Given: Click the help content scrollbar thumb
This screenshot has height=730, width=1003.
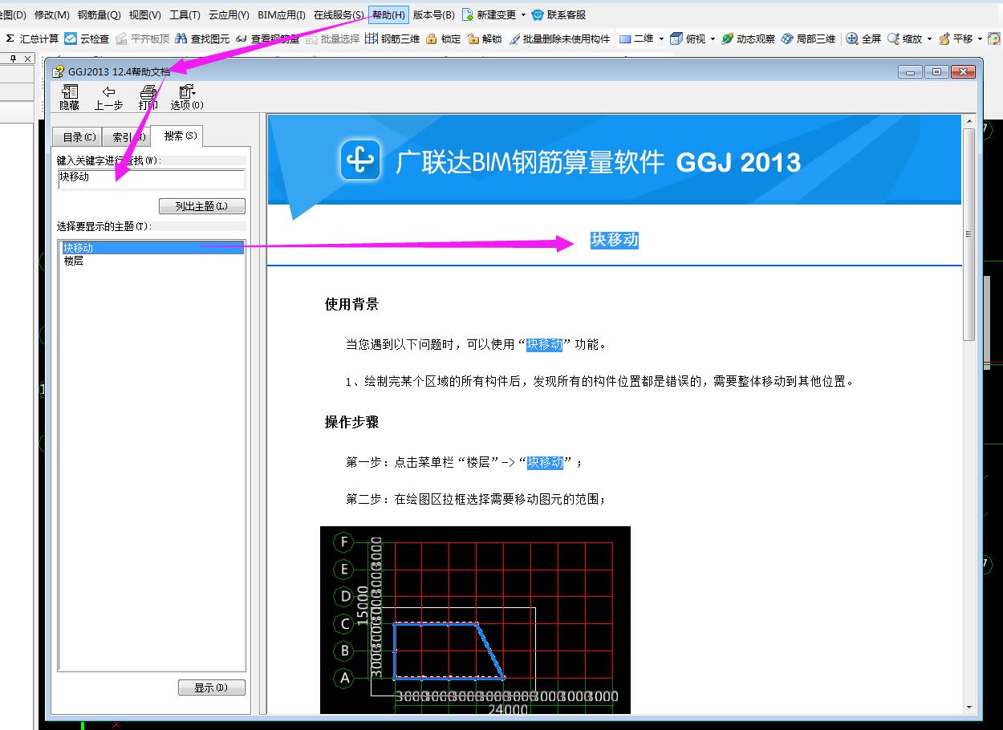Looking at the screenshot, I should click(969, 234).
